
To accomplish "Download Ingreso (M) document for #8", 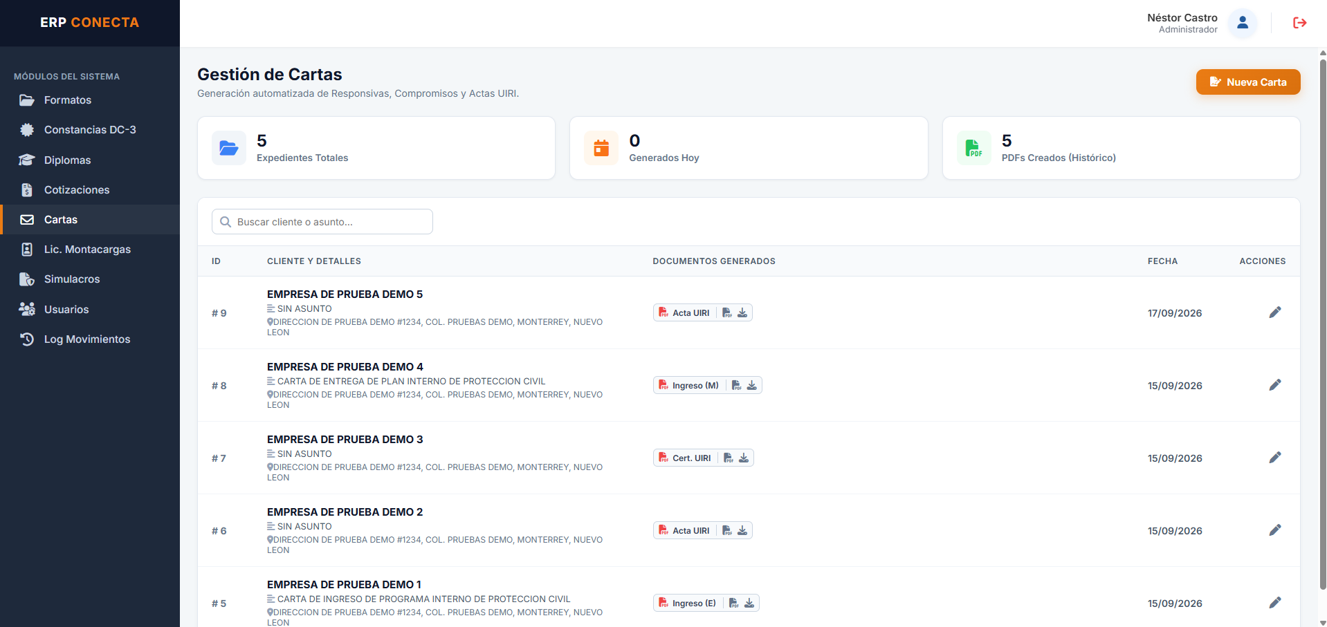I will click(x=752, y=385).
